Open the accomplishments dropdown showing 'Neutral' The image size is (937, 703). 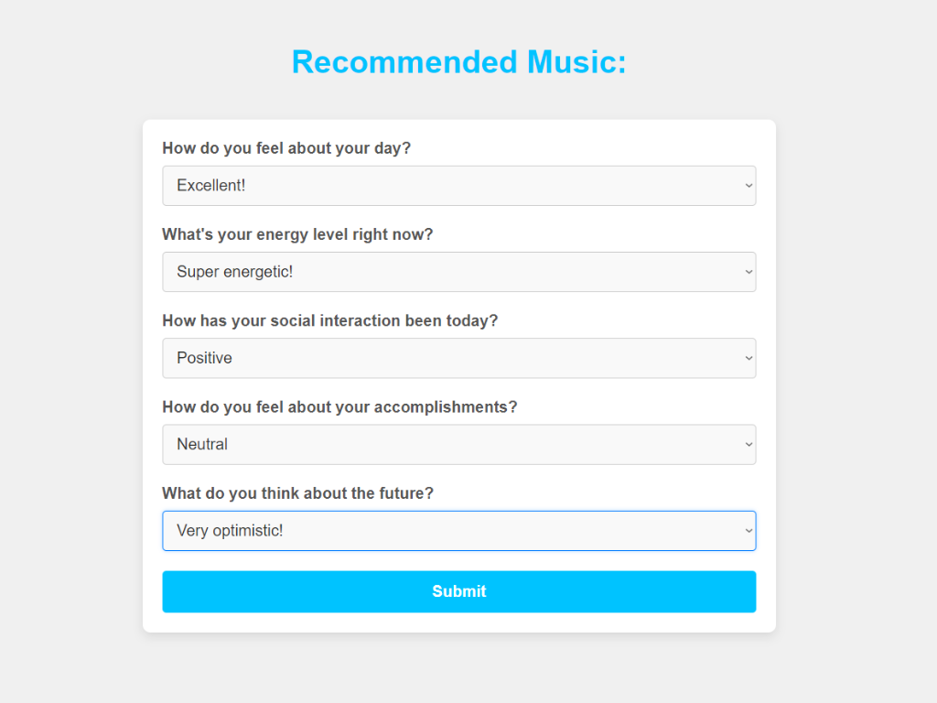[458, 444]
